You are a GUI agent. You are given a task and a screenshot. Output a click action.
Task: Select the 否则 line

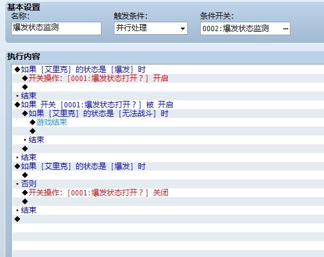click(168, 184)
